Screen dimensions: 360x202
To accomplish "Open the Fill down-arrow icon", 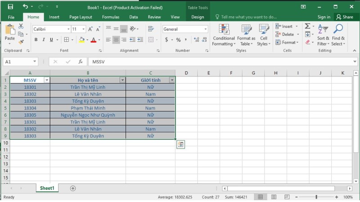I will [308, 35].
